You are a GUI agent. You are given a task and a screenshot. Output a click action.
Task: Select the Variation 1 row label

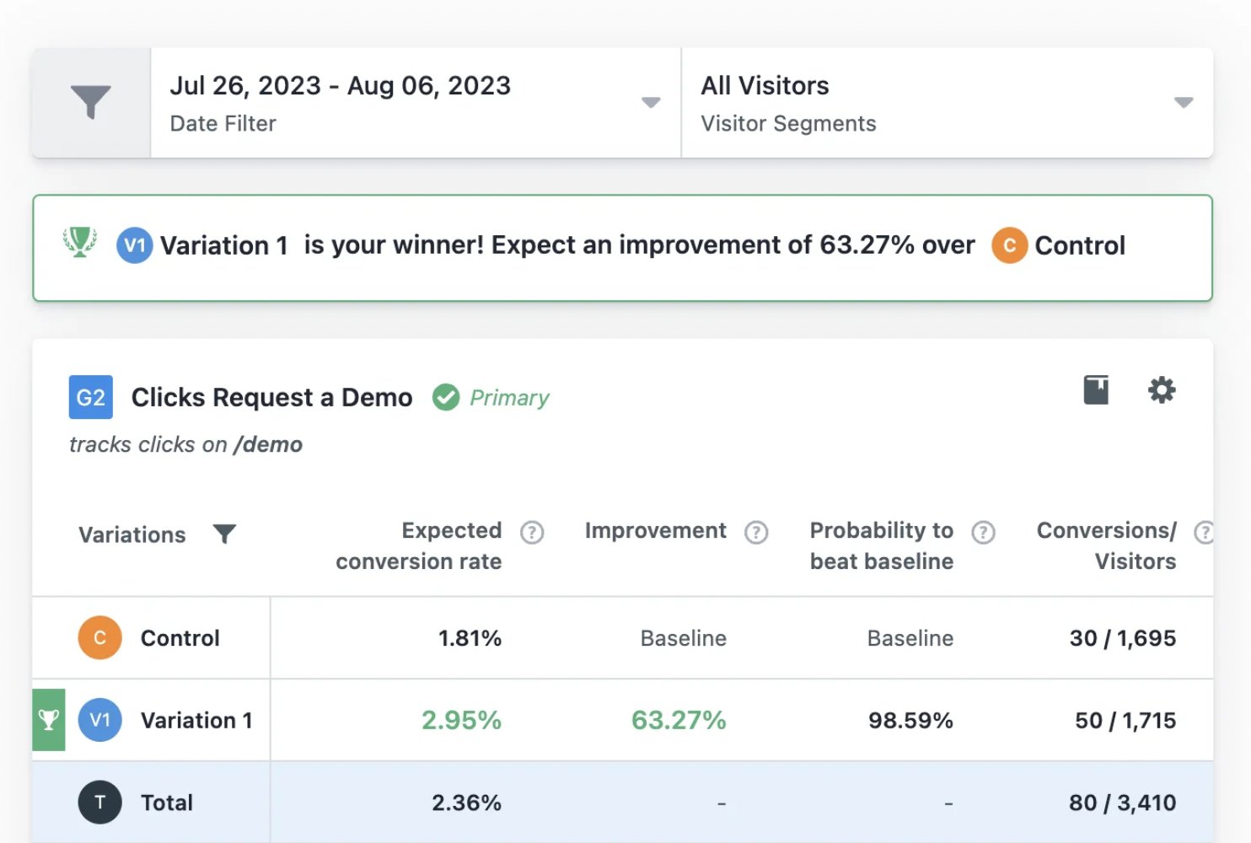click(x=196, y=720)
